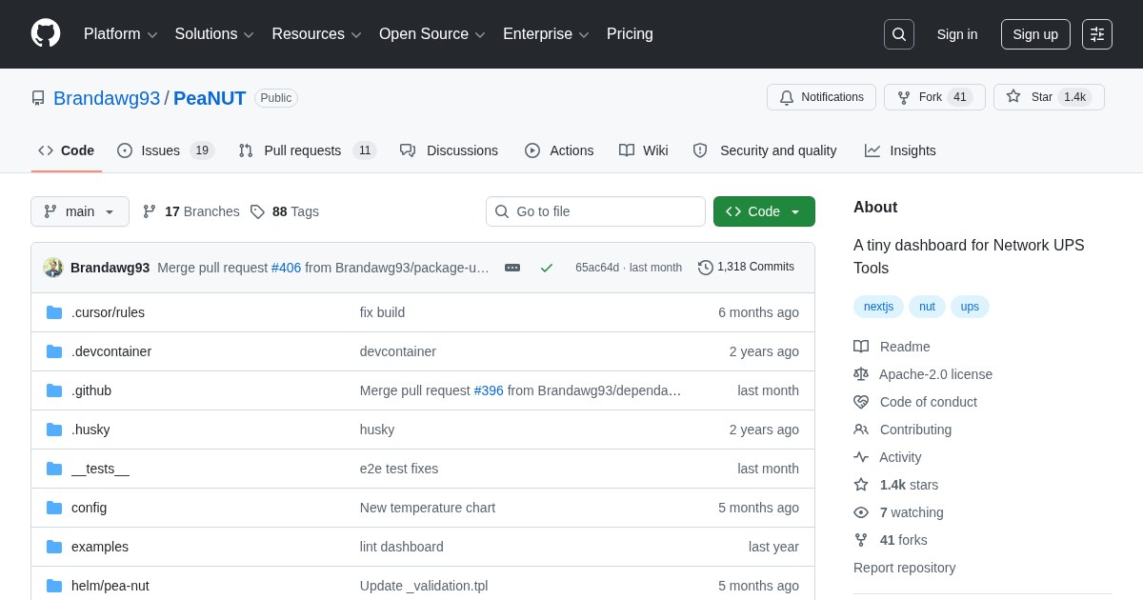Viewport: 1143px width, 600px height.
Task: Click the watching eye icon
Action: pyautogui.click(x=861, y=512)
